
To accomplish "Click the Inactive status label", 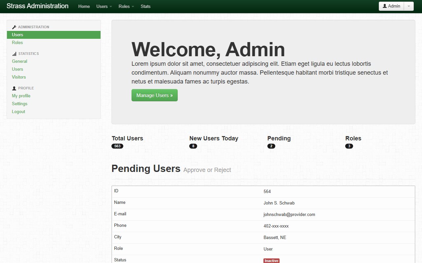I will [271, 261].
